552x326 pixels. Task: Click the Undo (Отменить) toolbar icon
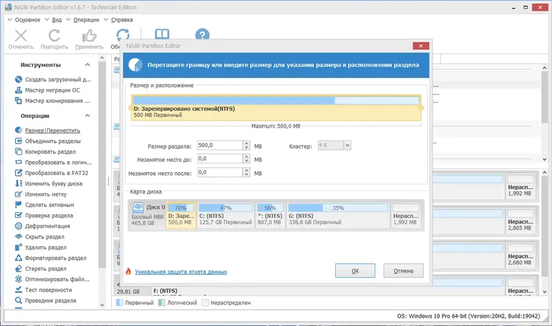[21, 36]
